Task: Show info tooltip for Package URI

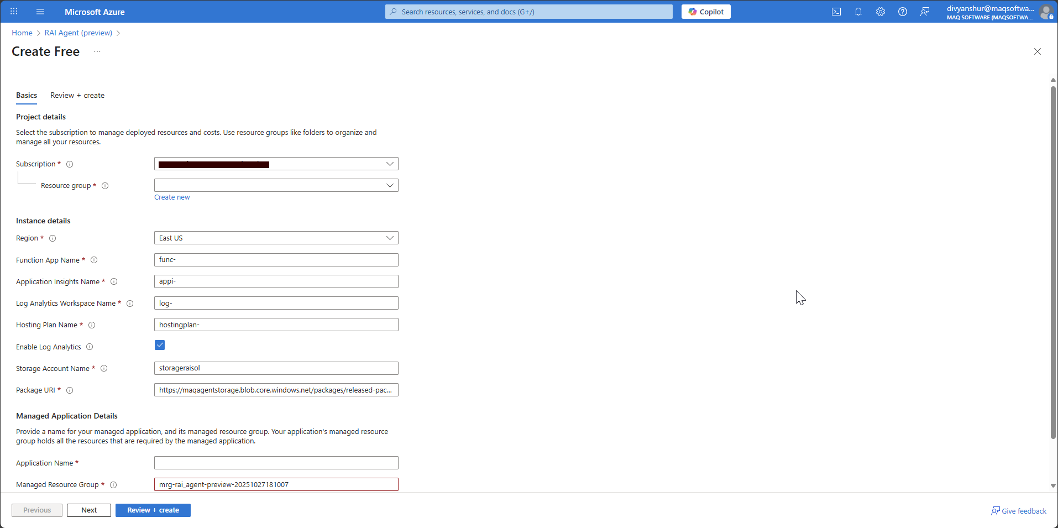Action: click(x=70, y=390)
